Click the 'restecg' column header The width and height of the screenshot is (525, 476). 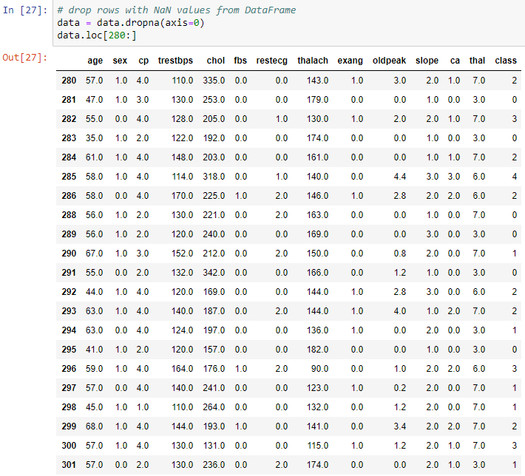pyautogui.click(x=272, y=61)
